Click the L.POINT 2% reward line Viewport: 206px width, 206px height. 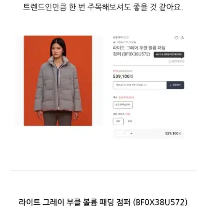[124, 42]
